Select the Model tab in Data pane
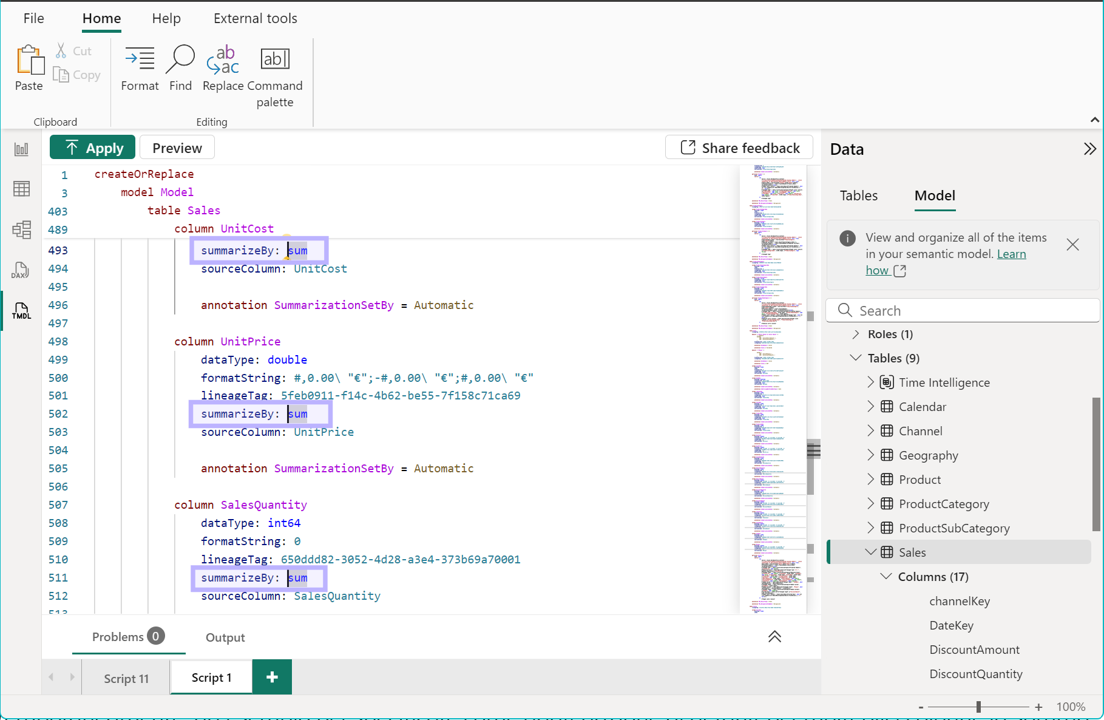 935,195
